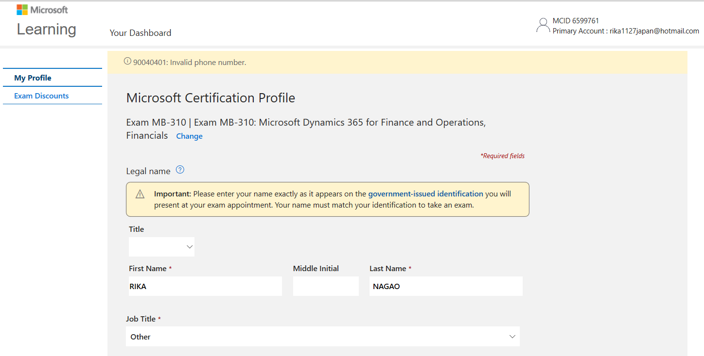
Task: Click the Invalid phone number error message
Action: click(190, 63)
